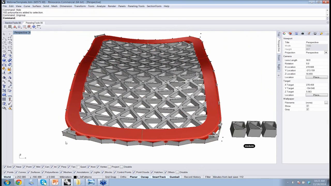
Task: Open the Properties color wheel panel icon
Action: pos(284,34)
